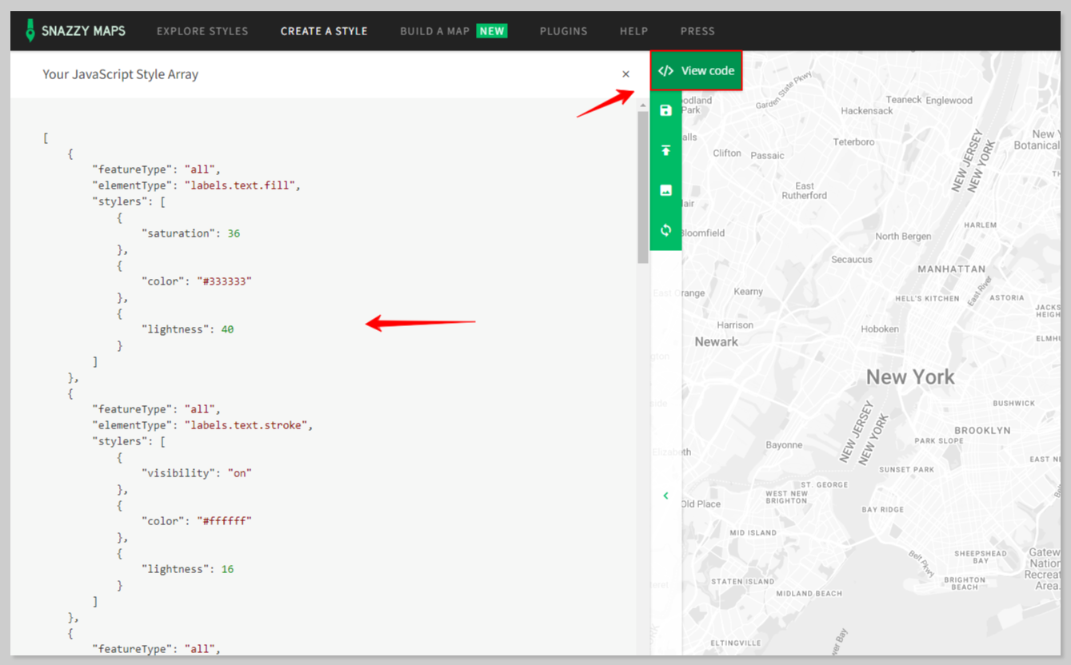1071x665 pixels.
Task: Click the image icon in green sidebar
Action: click(x=665, y=190)
